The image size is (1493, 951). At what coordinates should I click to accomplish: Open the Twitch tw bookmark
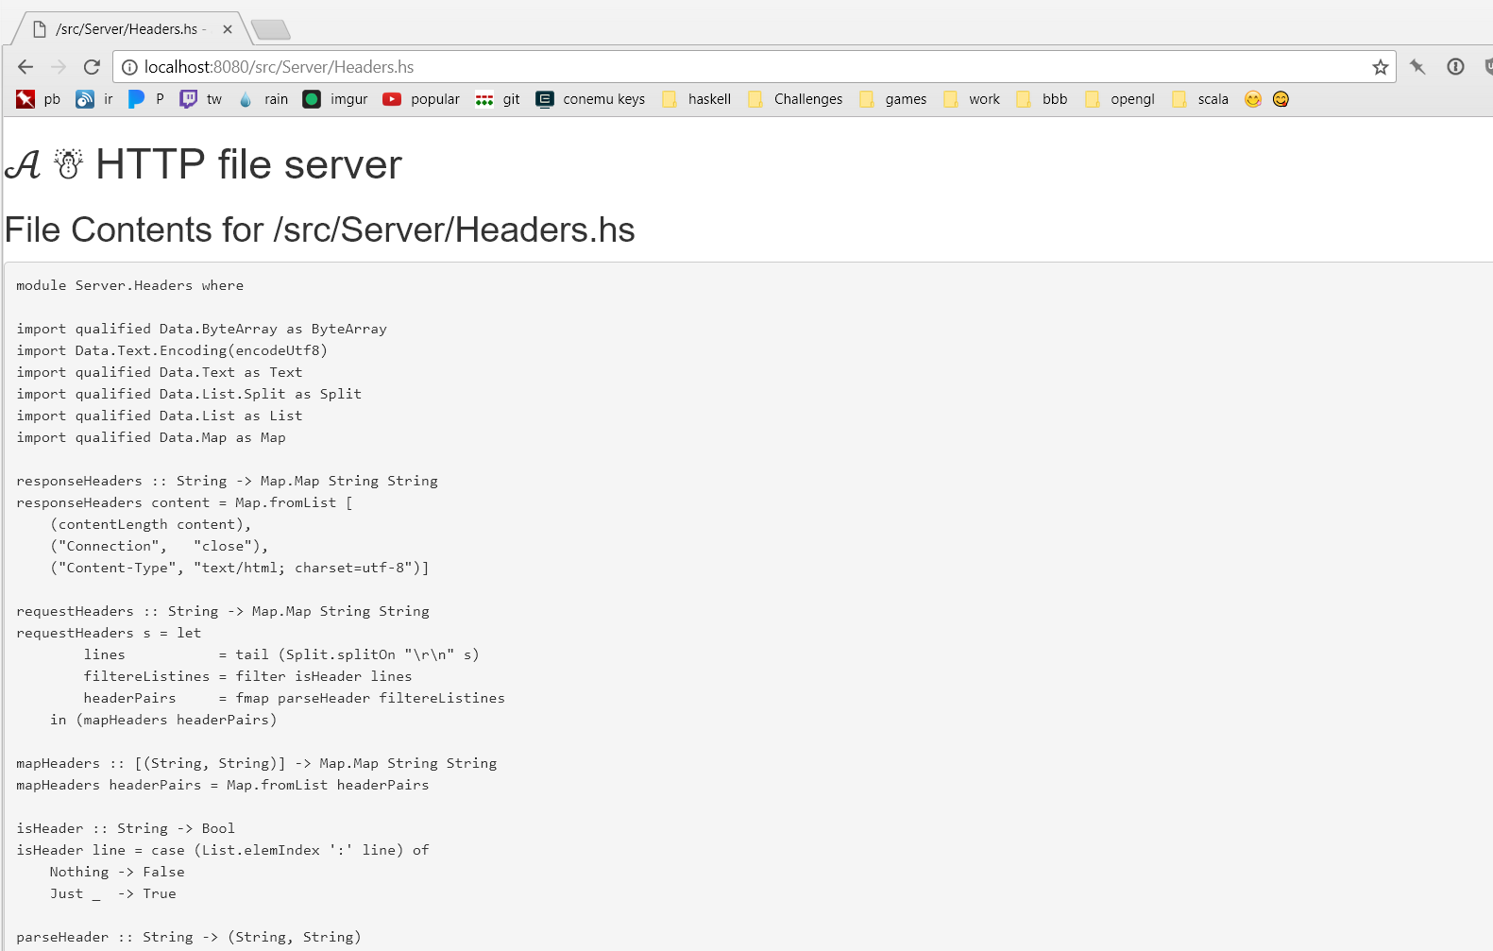point(201,99)
